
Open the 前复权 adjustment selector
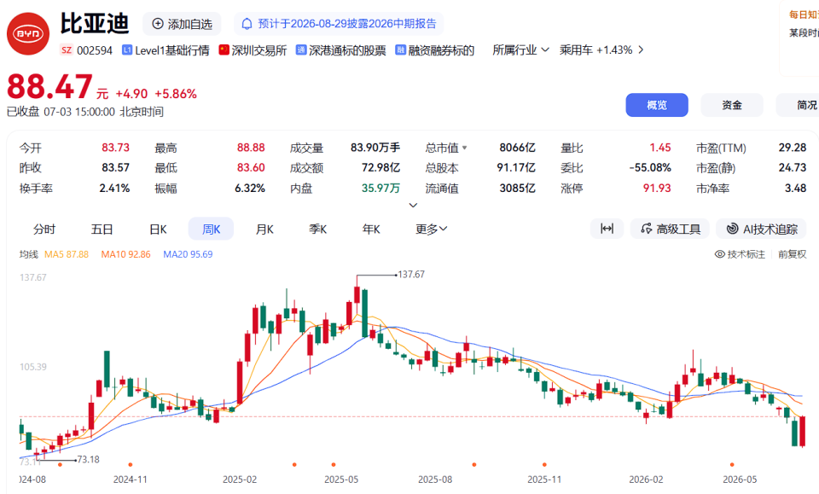pyautogui.click(x=792, y=254)
